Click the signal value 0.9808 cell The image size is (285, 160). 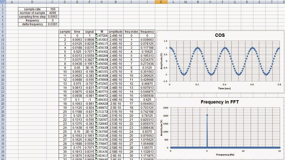pyautogui.click(x=89, y=39)
